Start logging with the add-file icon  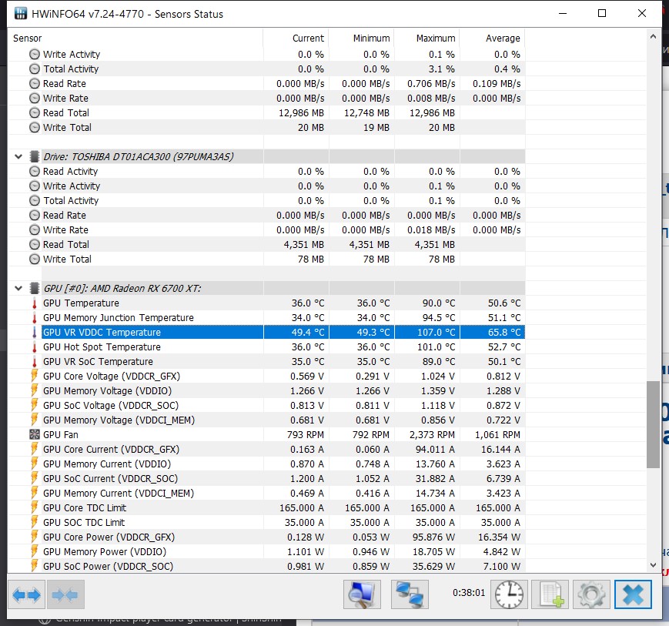pyautogui.click(x=550, y=594)
